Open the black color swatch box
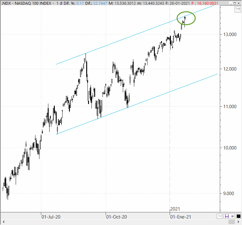Viewport: 242px width, 225px height. [x=238, y=216]
